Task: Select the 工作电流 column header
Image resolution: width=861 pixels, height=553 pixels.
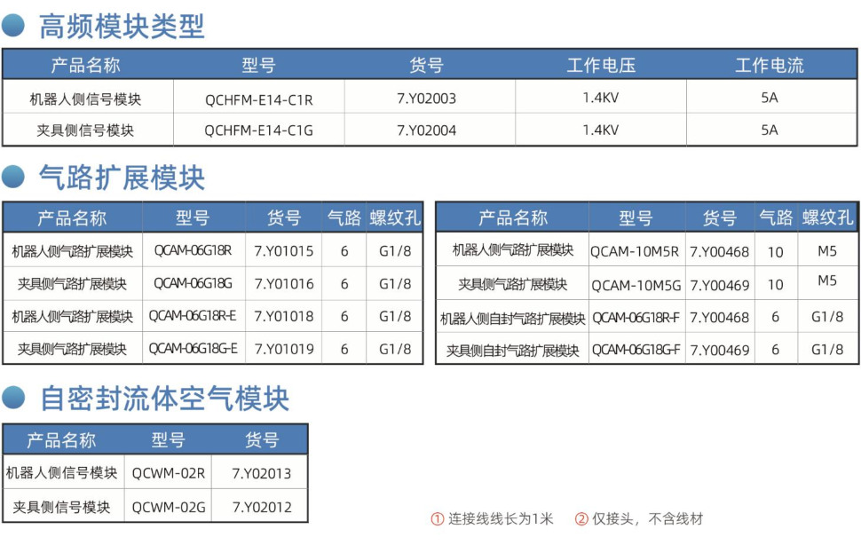Action: pyautogui.click(x=770, y=66)
